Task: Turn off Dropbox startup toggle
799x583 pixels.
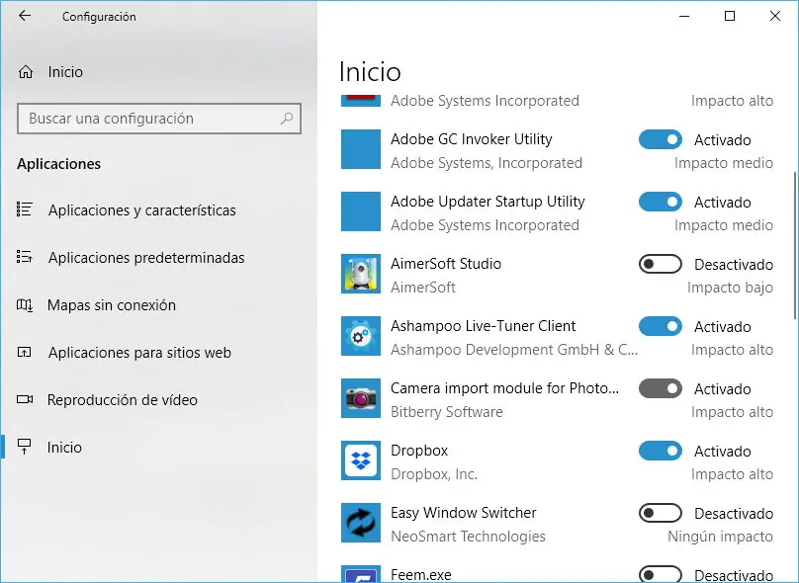Action: pos(661,452)
